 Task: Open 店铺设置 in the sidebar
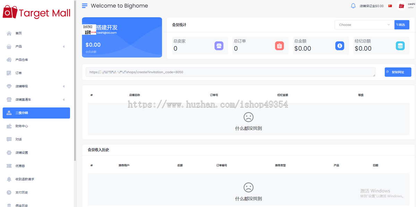(x=36, y=153)
